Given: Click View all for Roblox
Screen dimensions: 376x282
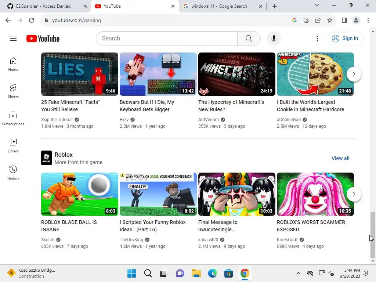Looking at the screenshot, I should pyautogui.click(x=340, y=158).
